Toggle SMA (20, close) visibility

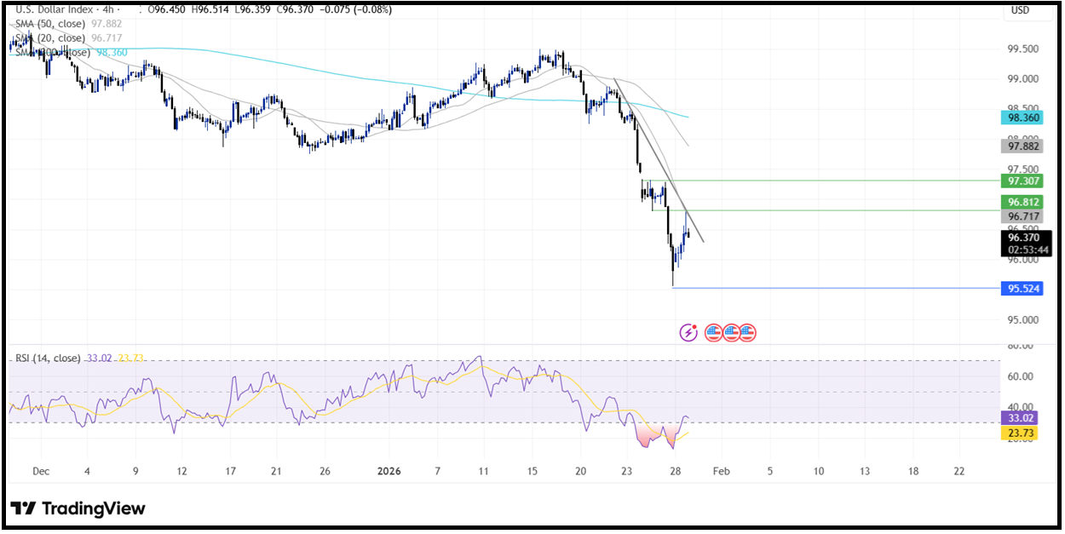pos(49,37)
